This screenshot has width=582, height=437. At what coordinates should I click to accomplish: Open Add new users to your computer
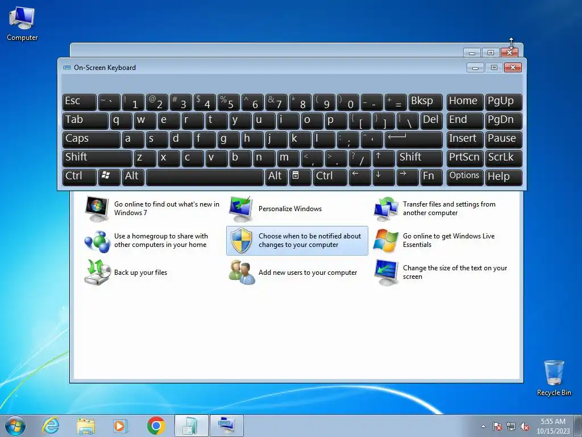click(x=307, y=273)
